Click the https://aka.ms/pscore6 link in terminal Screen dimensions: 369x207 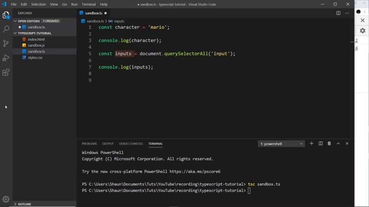click(195, 171)
